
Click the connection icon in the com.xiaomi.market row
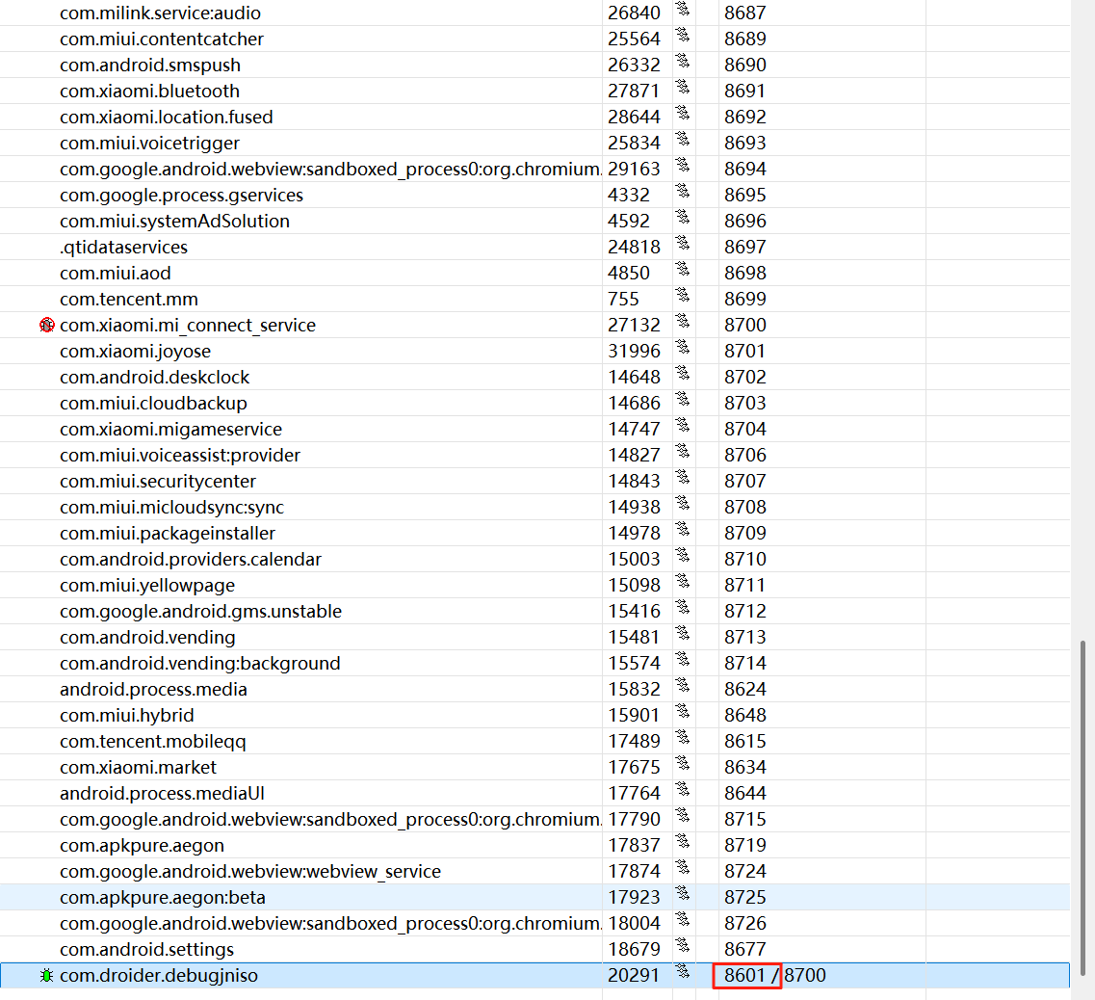click(683, 764)
